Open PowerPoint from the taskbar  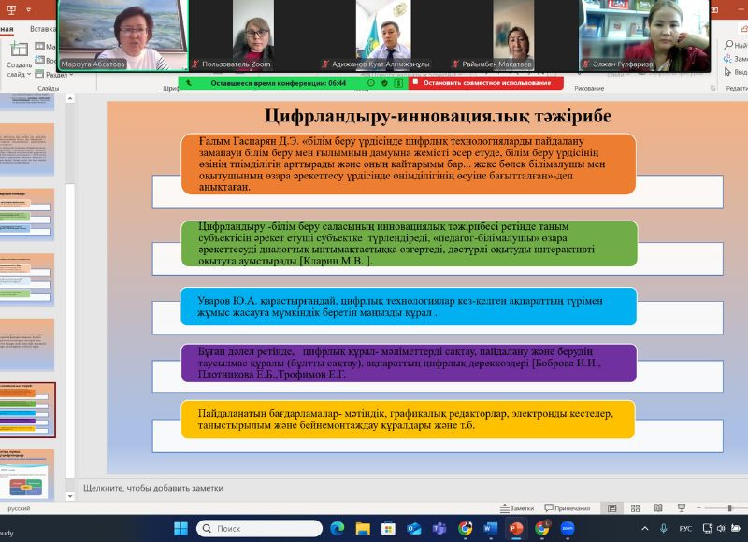(x=515, y=528)
